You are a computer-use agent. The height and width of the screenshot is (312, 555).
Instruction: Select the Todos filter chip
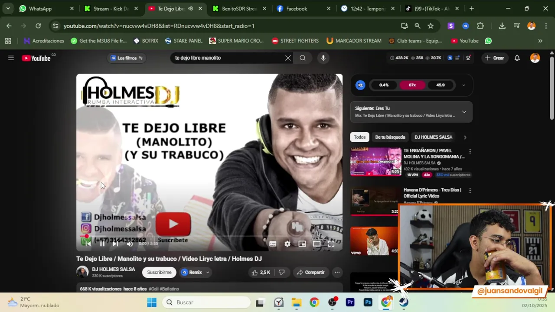point(359,137)
